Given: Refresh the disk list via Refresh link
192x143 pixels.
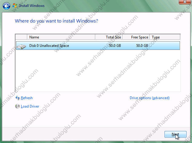Looking at the screenshot, I should [x=27, y=98].
